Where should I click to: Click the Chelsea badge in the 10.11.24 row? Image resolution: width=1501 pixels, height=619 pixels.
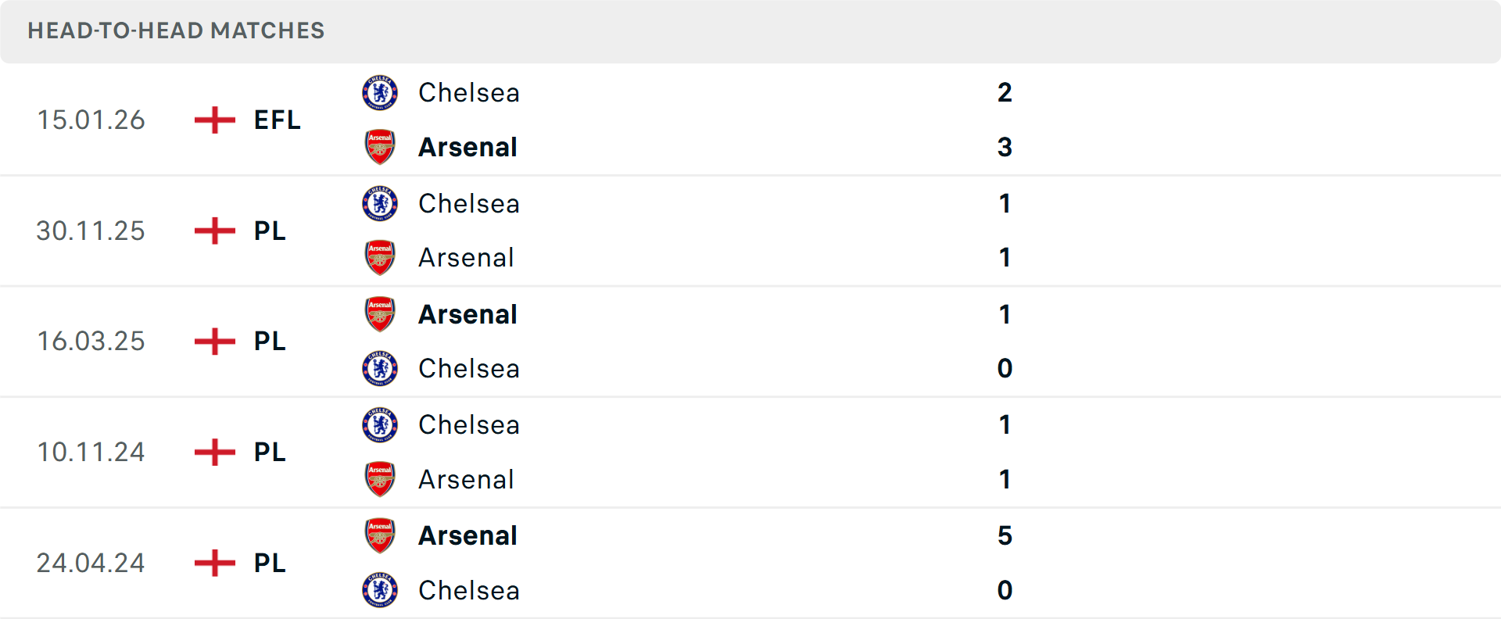pos(380,424)
